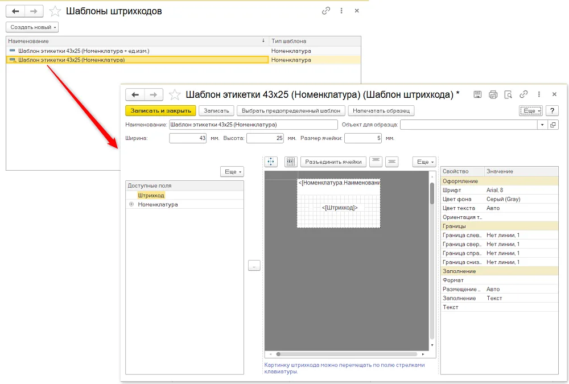Viewport: 569px width, 384px height.
Task: Click the Размер ячейки field with 5
Action: tap(363, 138)
